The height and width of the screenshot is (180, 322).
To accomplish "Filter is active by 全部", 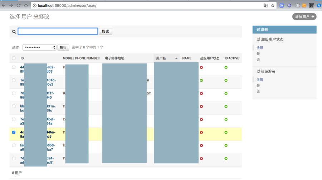I will (260, 79).
